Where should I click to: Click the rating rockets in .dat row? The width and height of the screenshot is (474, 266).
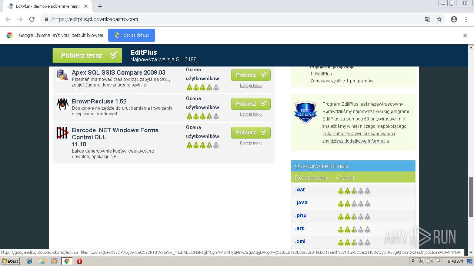pyautogui.click(x=354, y=191)
